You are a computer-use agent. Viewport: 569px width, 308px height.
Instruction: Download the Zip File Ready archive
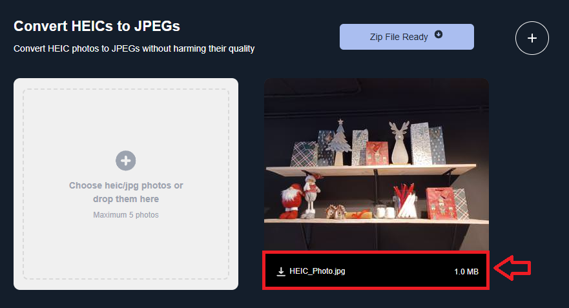tap(407, 37)
